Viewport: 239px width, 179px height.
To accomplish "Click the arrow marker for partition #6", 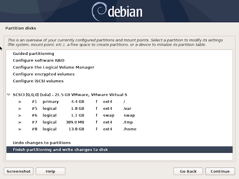I will pyautogui.click(x=20, y=115).
